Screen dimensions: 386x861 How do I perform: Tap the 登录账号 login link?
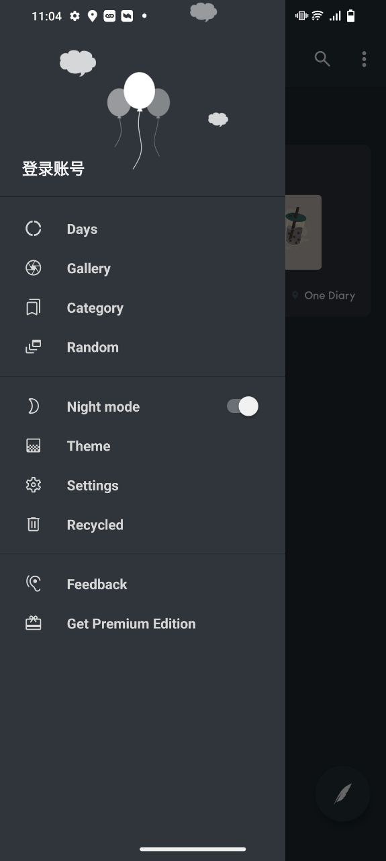(53, 169)
